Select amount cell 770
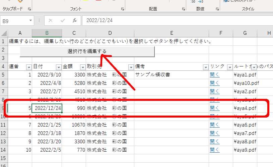This screenshot has width=273, height=167. pos(74,150)
